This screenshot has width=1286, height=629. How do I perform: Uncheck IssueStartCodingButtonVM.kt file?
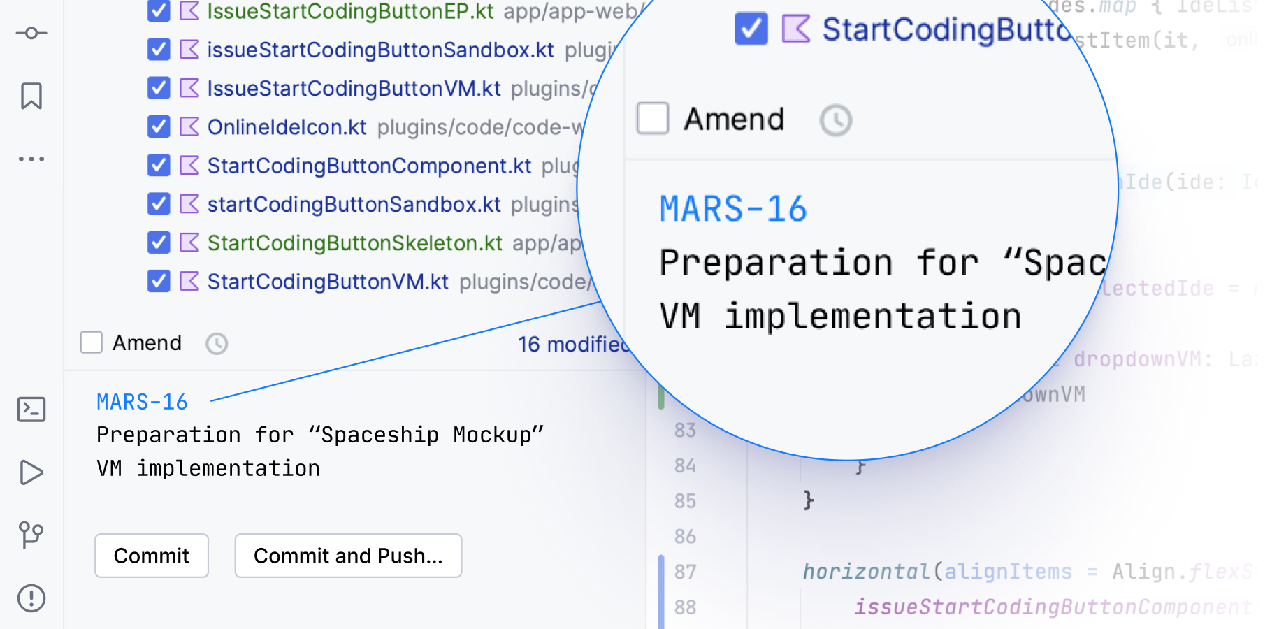click(159, 88)
